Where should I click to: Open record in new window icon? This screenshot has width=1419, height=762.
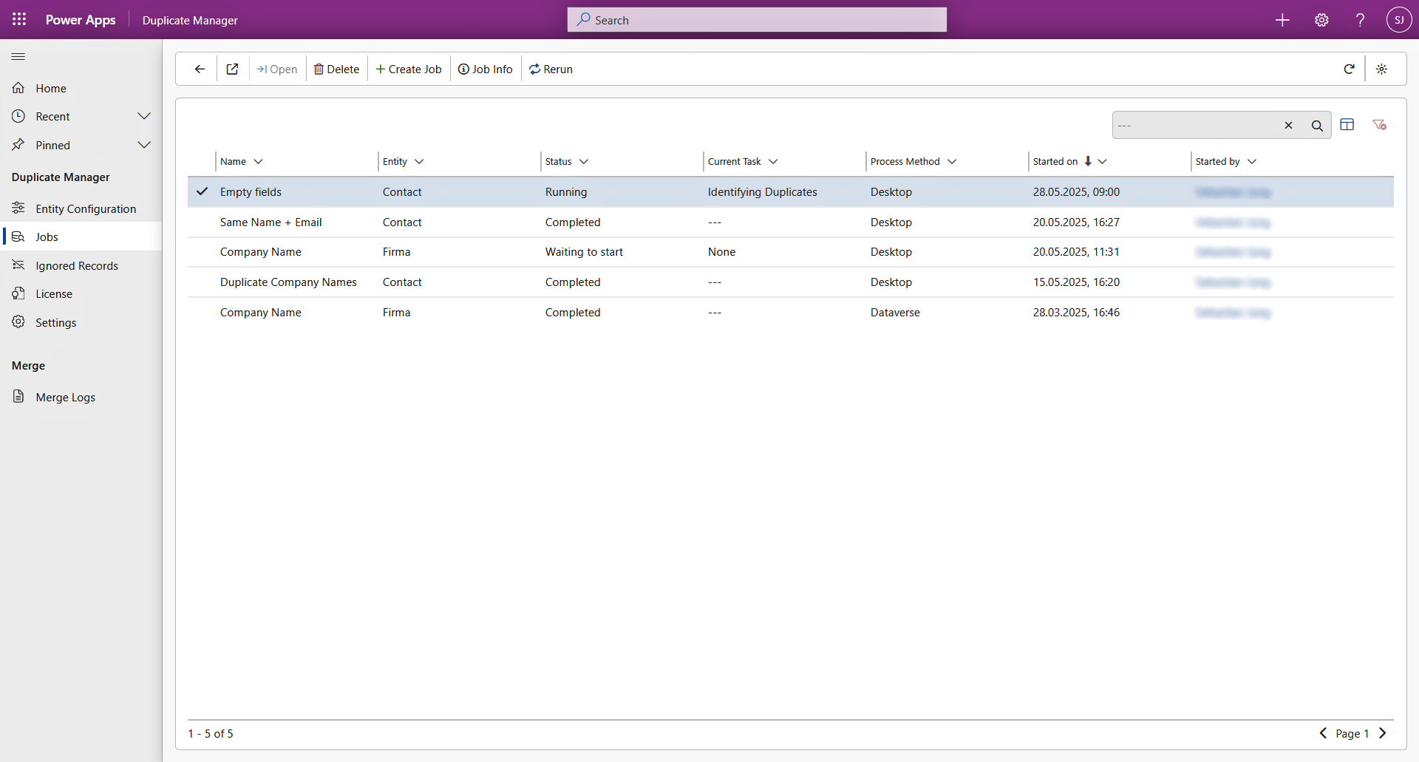pos(232,69)
